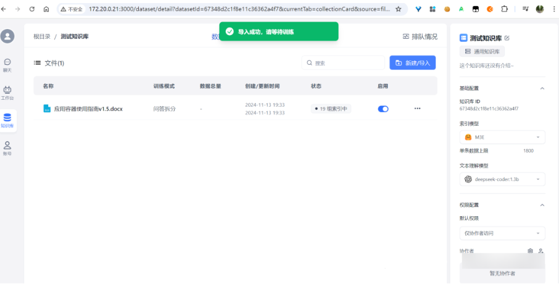
Task: Click the no collaborators placeholder text
Action: 502,274
